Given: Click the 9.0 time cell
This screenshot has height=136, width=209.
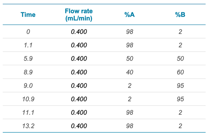Looking at the screenshot, I should [x=28, y=86].
